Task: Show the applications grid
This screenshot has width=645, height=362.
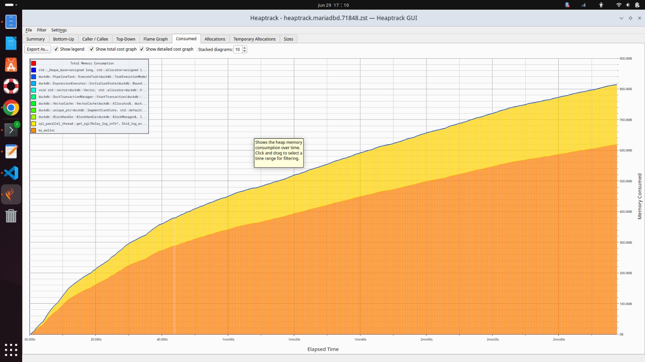Action: pos(11,350)
